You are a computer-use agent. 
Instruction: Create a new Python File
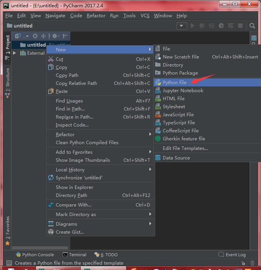208,83
